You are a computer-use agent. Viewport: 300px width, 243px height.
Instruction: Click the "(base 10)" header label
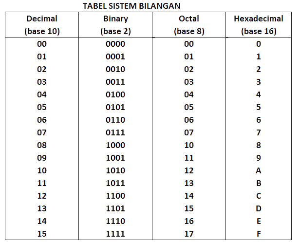coord(42,31)
